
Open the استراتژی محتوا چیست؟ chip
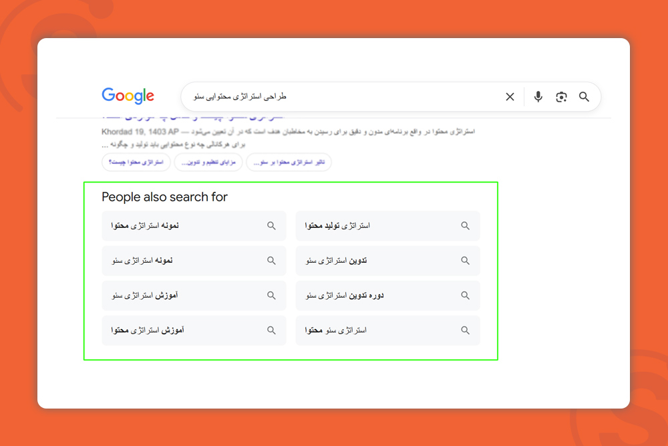tap(136, 162)
